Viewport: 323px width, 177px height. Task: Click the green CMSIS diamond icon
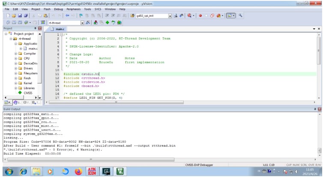click(20, 92)
